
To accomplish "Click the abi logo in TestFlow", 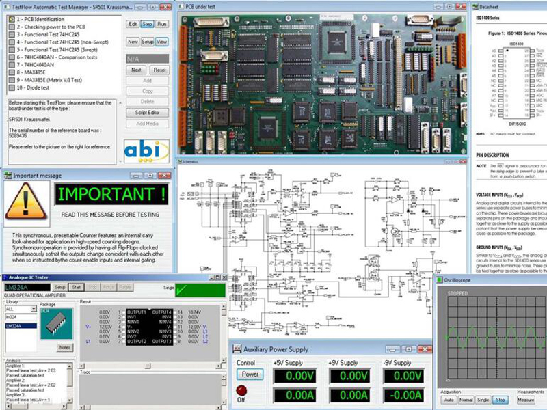I will [x=146, y=151].
